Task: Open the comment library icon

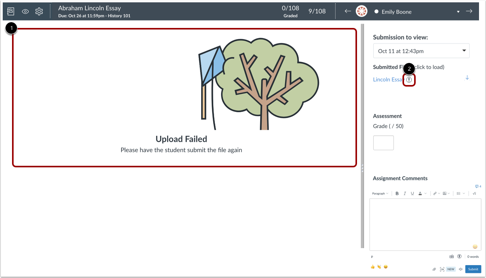Action: point(478,186)
